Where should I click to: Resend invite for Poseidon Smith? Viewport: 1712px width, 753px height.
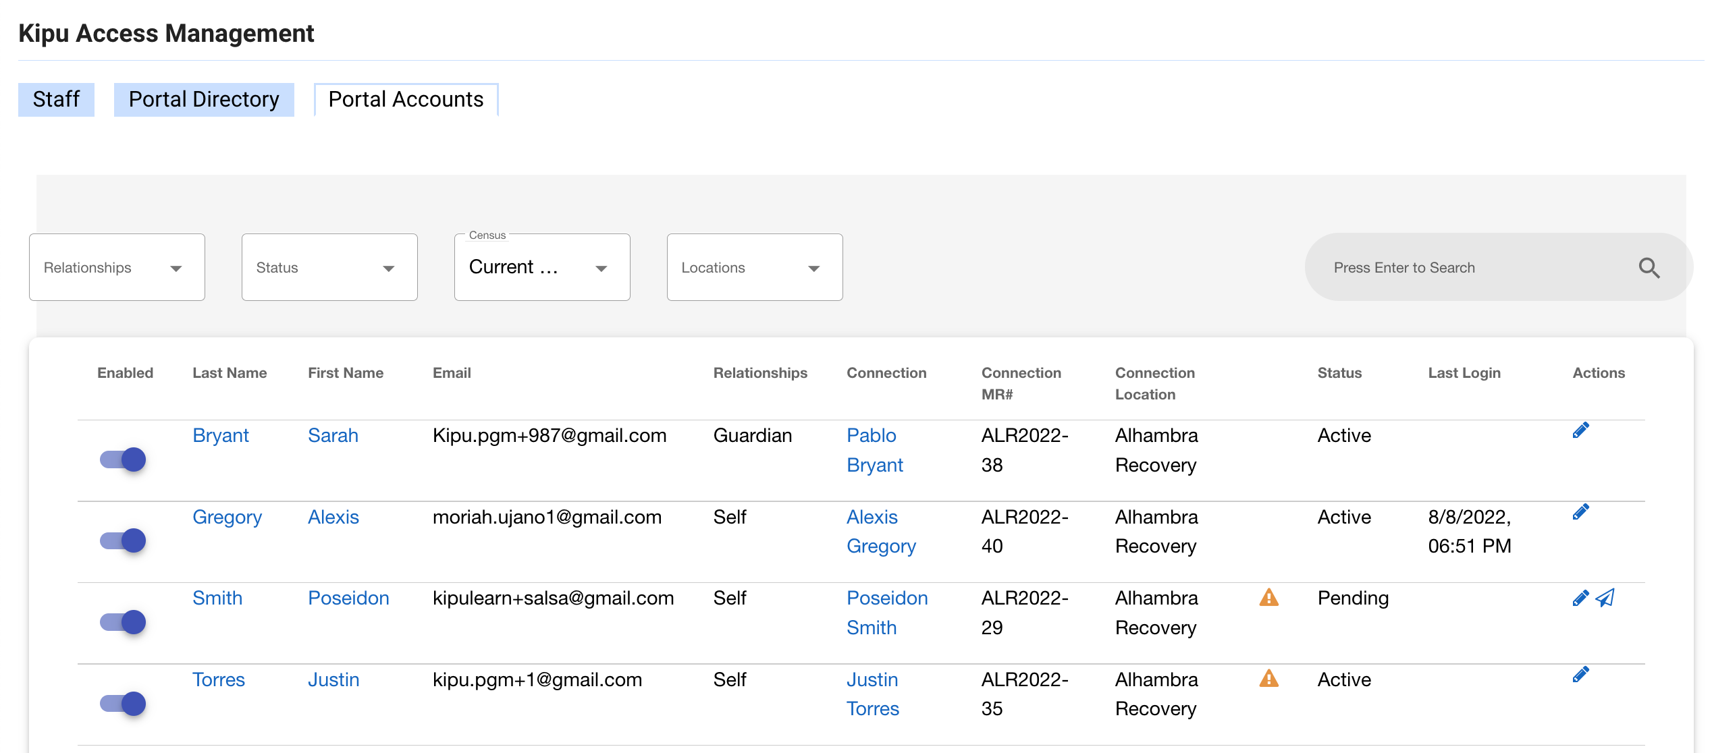(1605, 598)
